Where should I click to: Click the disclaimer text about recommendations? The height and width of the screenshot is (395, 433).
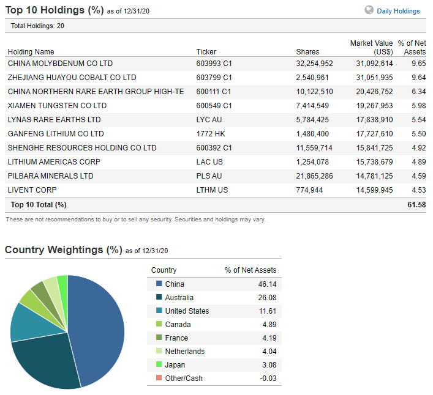[135, 220]
